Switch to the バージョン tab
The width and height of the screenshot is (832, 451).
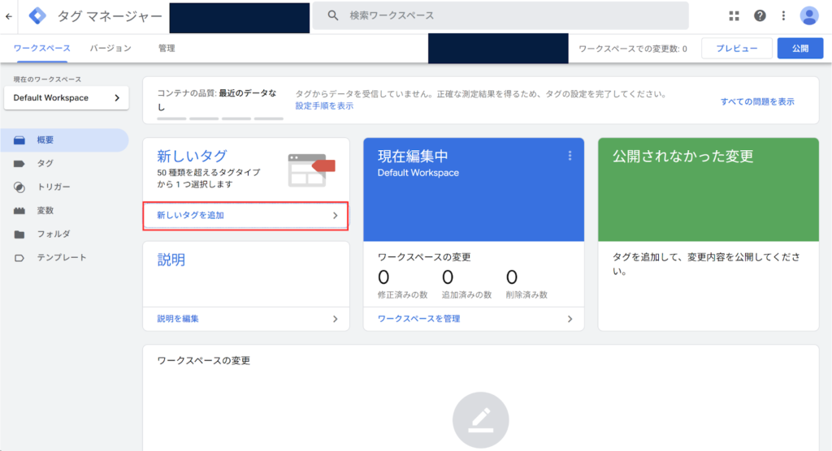110,49
